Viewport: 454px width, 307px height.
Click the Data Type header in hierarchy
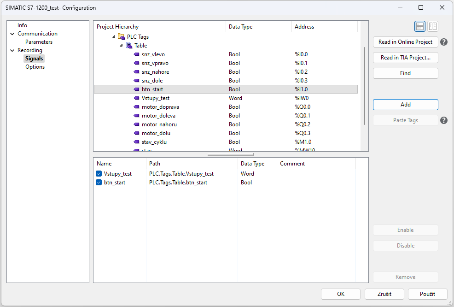click(259, 27)
